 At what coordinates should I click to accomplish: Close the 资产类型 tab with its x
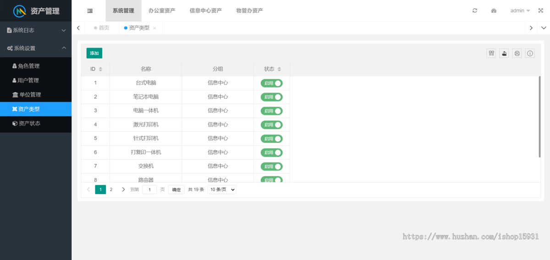[154, 28]
